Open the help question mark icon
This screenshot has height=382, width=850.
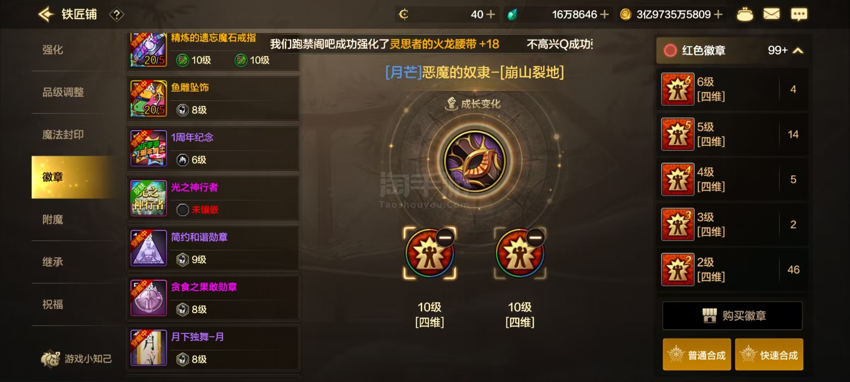coord(117,15)
